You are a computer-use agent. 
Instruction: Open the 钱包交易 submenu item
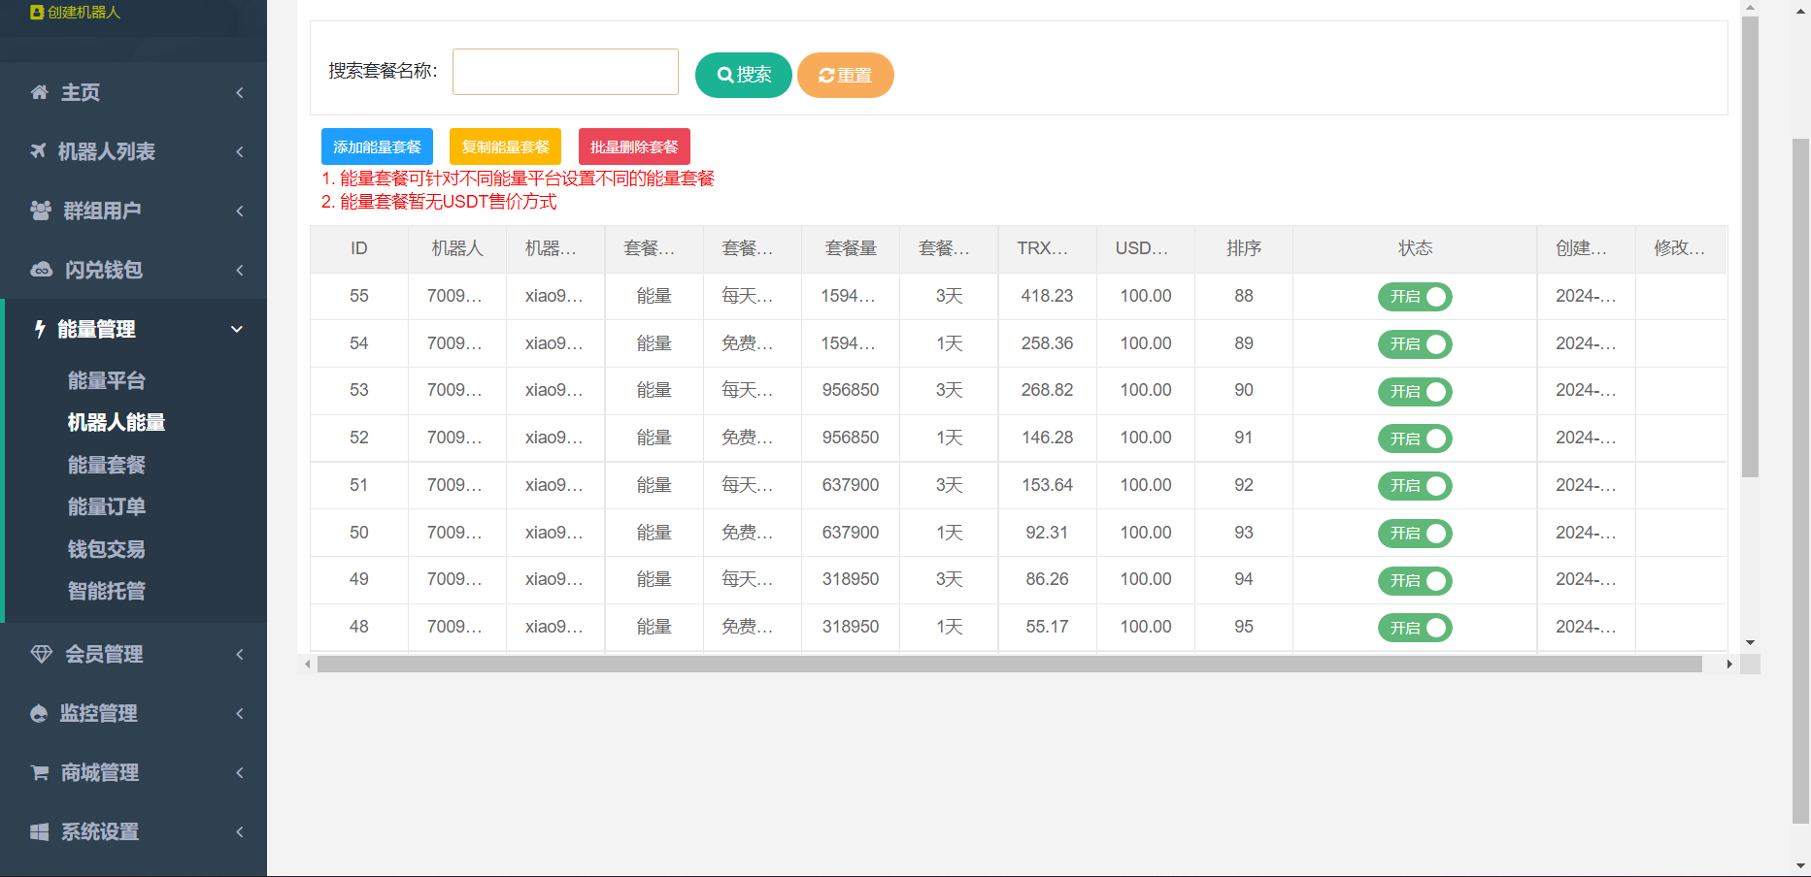[107, 549]
